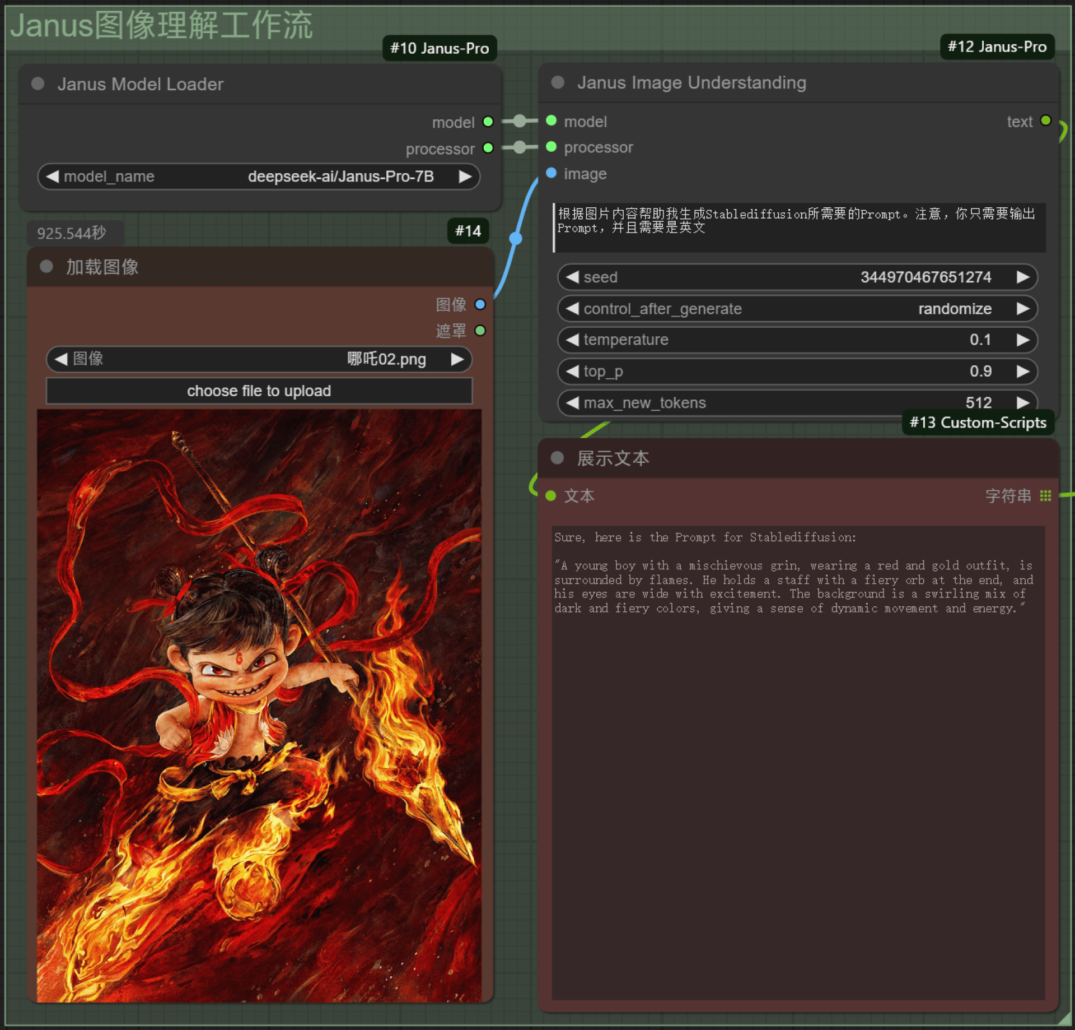Select next control_after_generate option
The height and width of the screenshot is (1030, 1075).
1023,308
